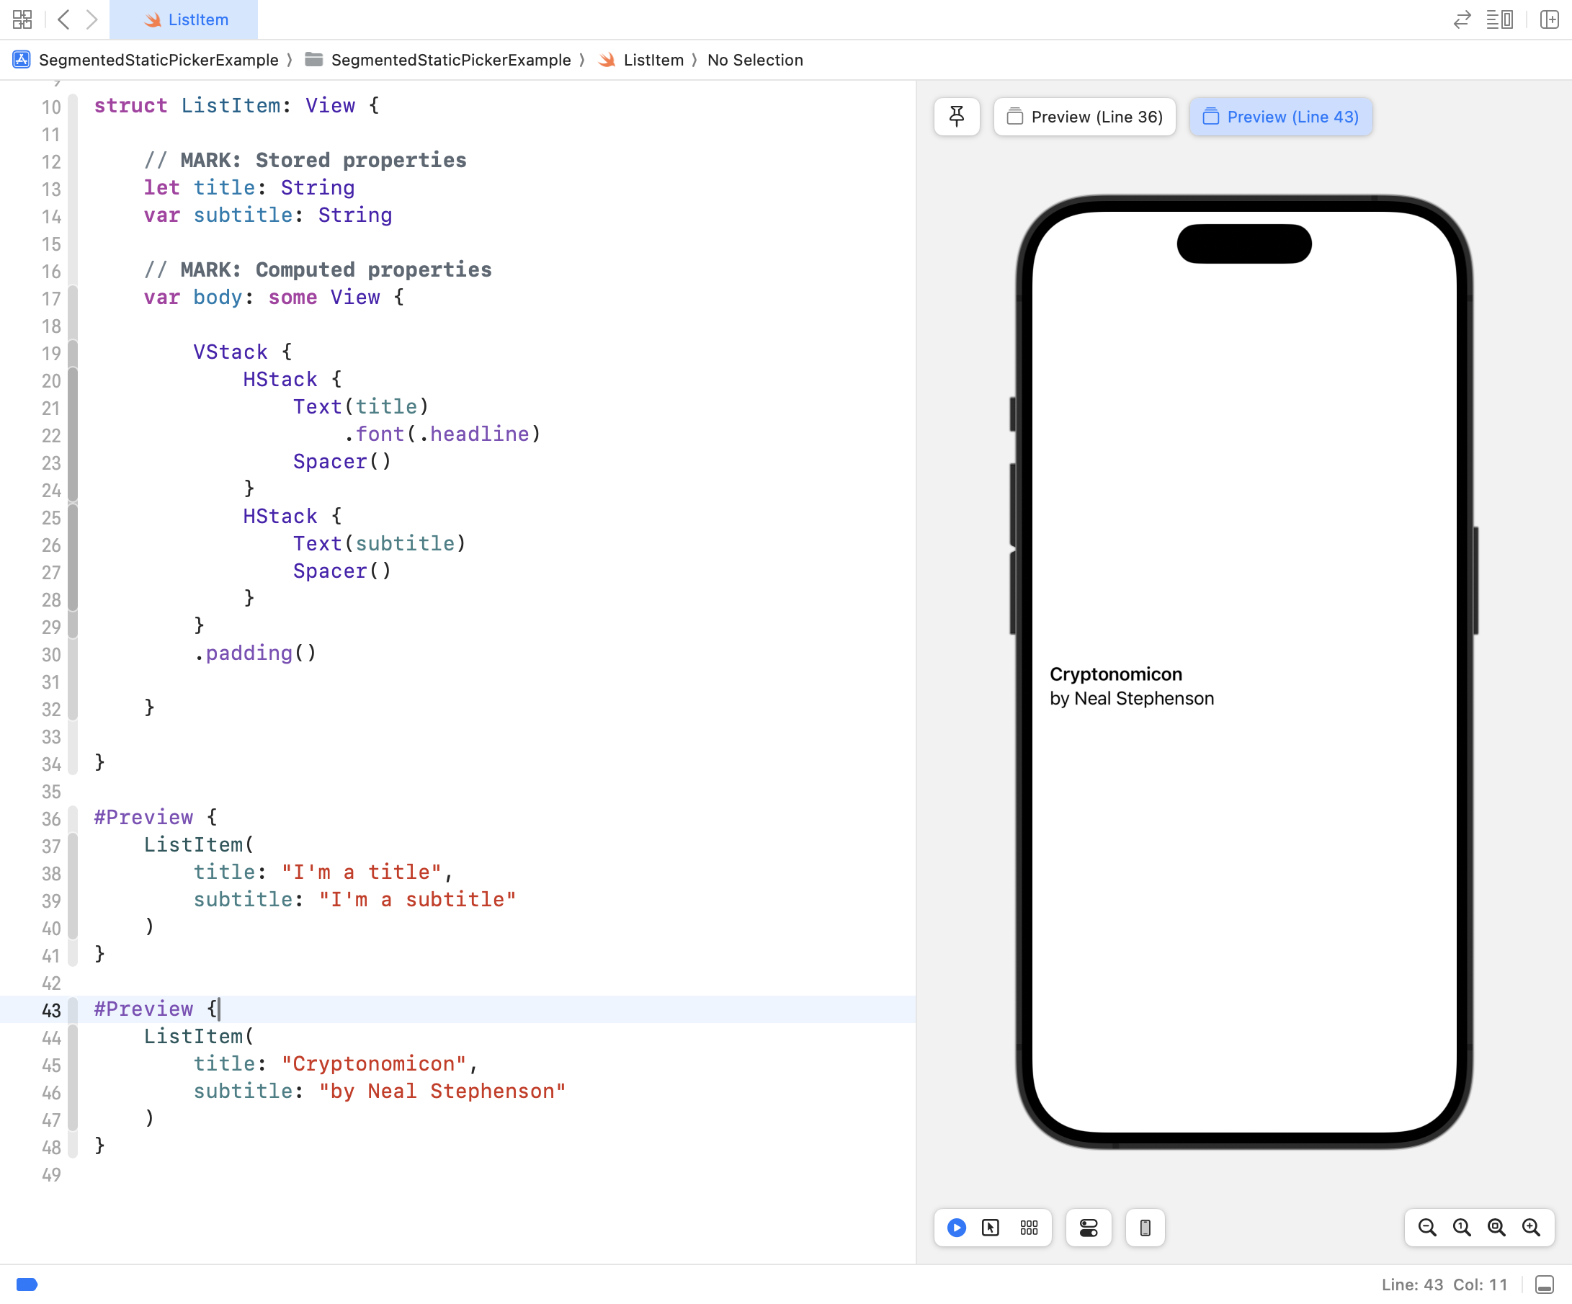
Task: Open the No Selection jump bar menu
Action: (x=755, y=60)
